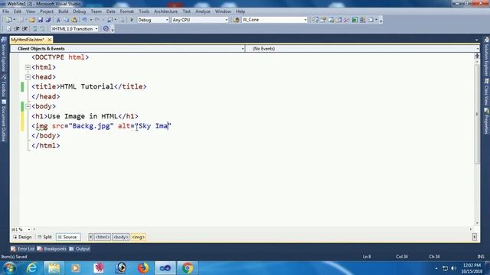Select the <img> breadcrumb tag
Screen dimensions: 490x275
[139, 237]
